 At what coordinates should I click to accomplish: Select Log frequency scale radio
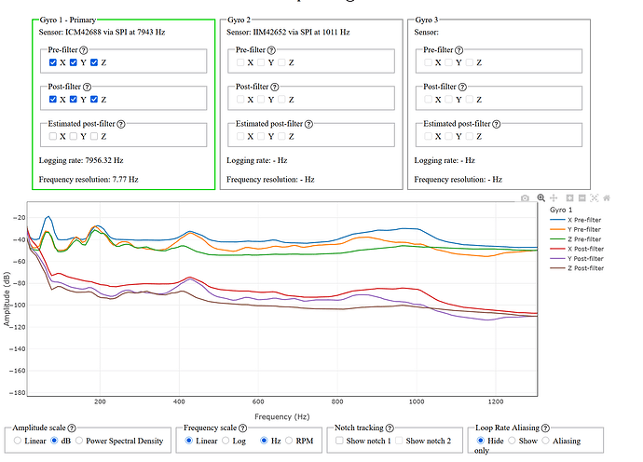pyautogui.click(x=226, y=441)
